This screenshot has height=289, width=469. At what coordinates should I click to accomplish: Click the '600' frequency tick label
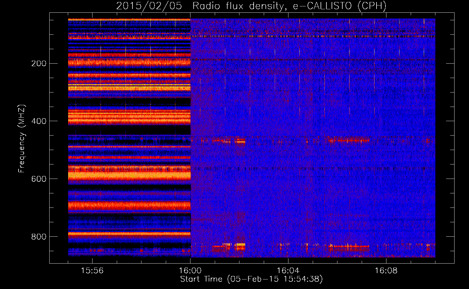click(x=39, y=179)
